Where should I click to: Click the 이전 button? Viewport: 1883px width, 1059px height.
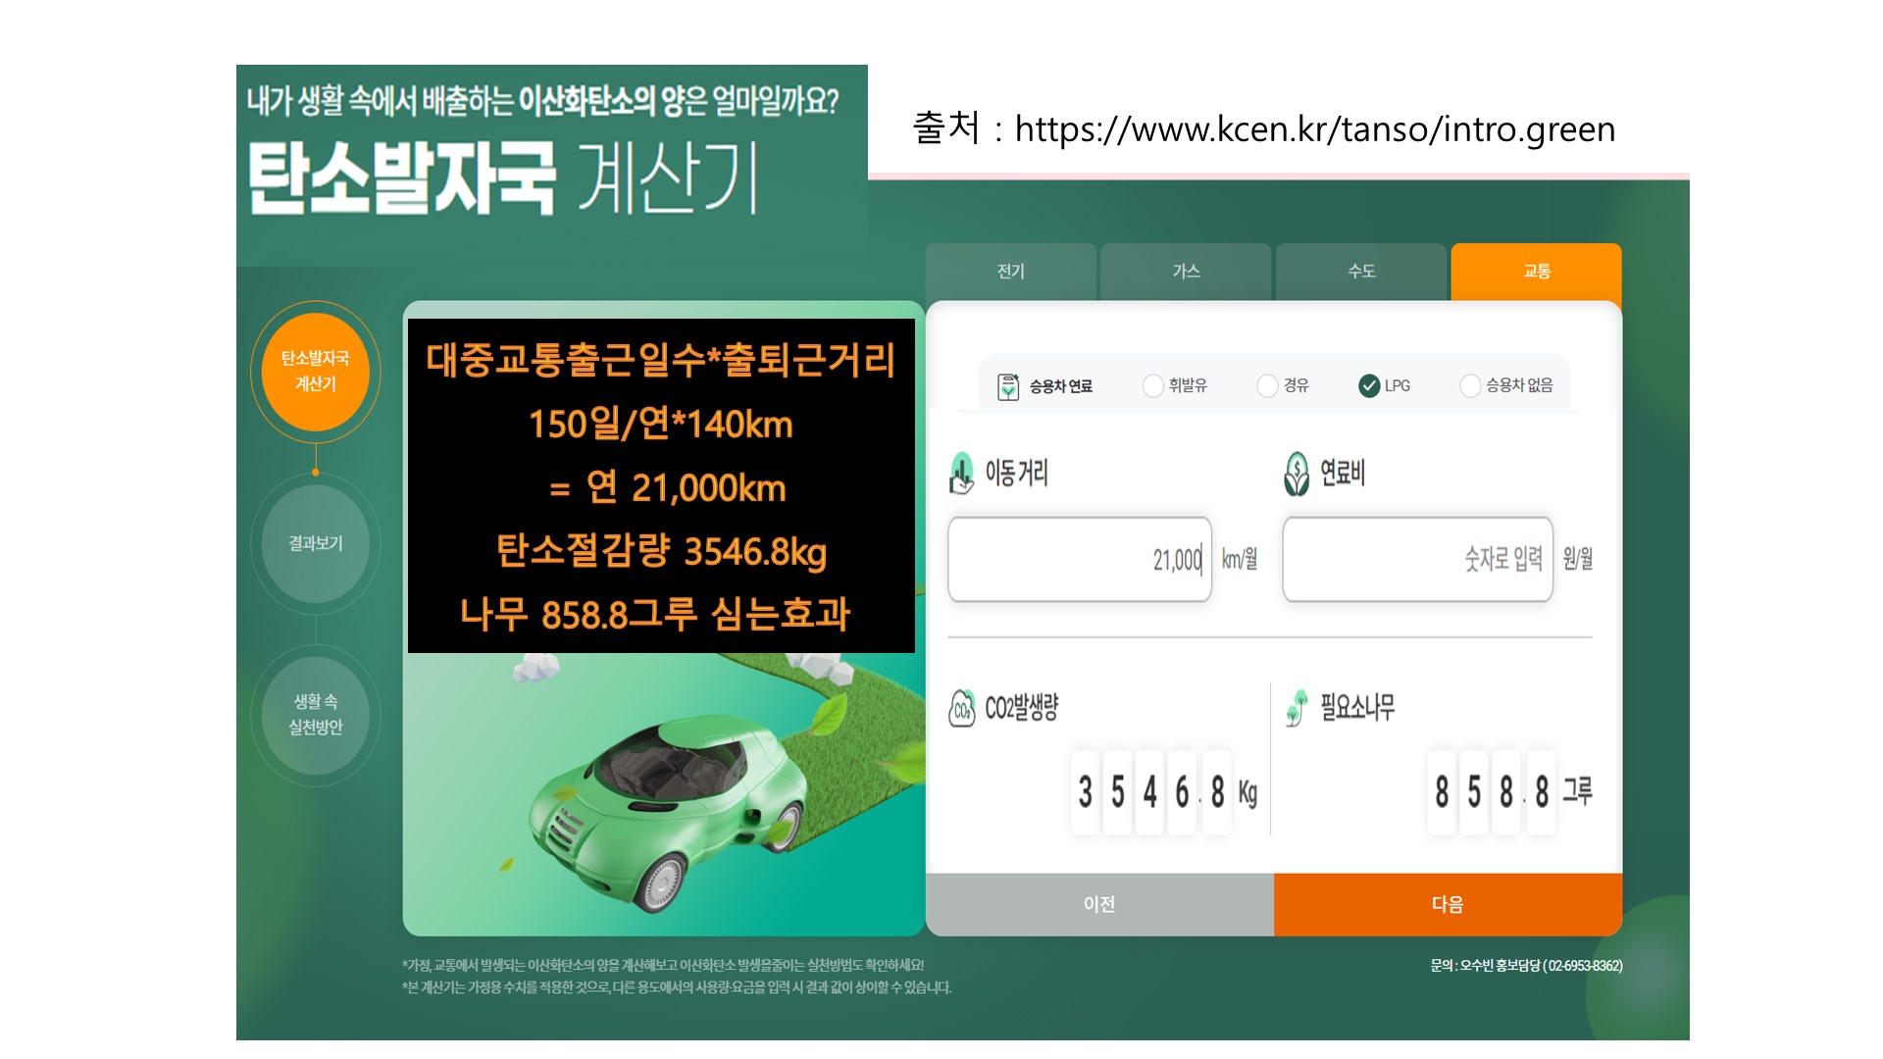[1099, 904]
